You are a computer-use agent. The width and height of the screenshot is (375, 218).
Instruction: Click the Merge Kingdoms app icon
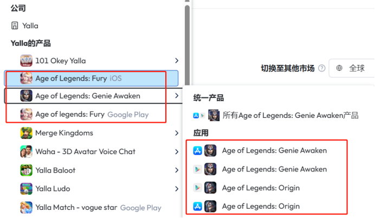coord(27,133)
